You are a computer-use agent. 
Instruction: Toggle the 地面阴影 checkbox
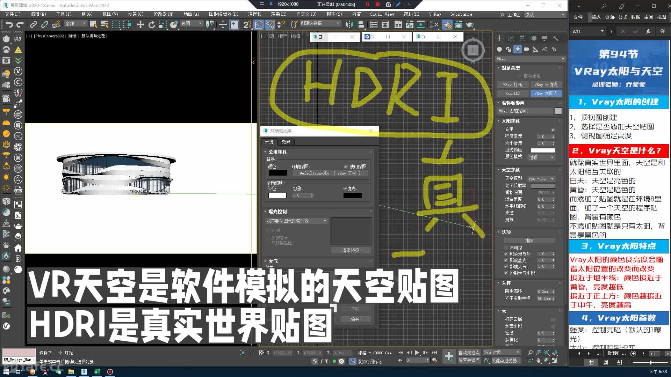553,326
